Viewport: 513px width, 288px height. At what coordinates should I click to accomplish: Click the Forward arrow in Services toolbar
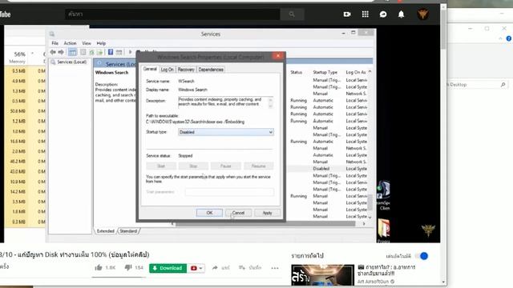click(61, 52)
